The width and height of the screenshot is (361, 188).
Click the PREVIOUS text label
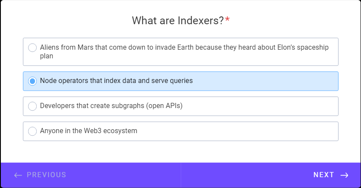(x=47, y=175)
